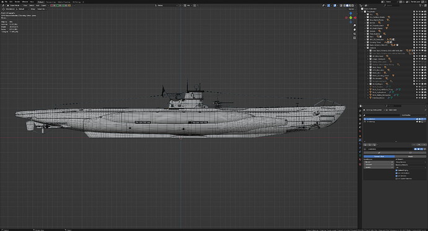Open the Render properties tab
The width and height of the screenshot is (428, 231).
pos(360,115)
